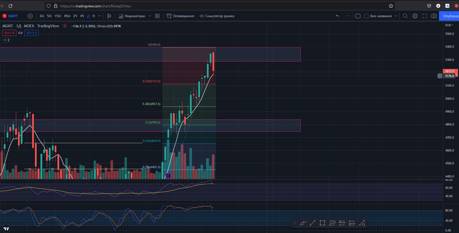Click the red 5213.5 sell price box
This screenshot has width=459, height=233.
(9, 33)
